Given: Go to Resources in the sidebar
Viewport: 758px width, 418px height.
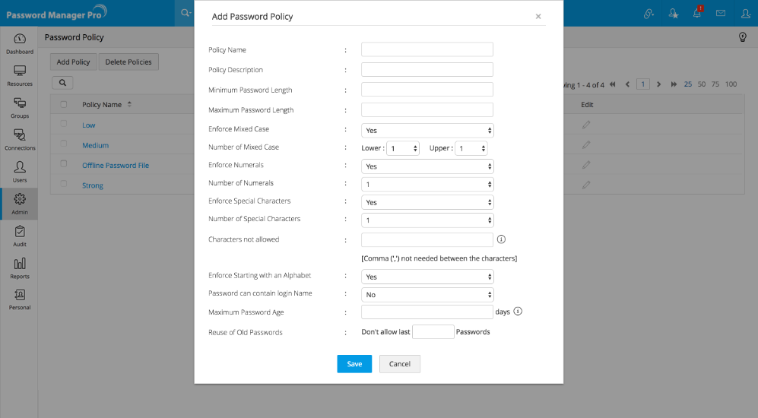Looking at the screenshot, I should [20, 71].
